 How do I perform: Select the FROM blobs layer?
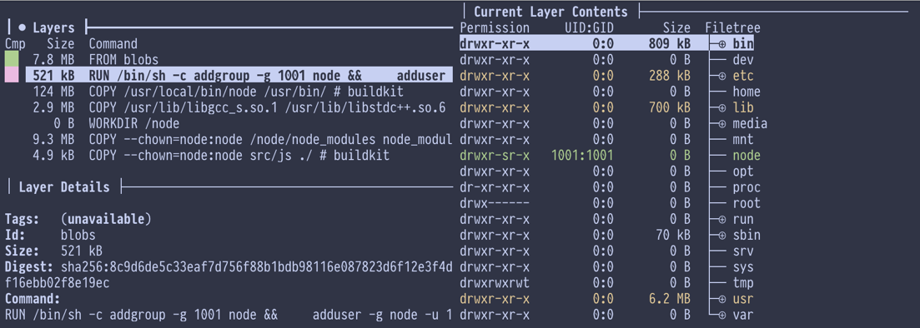(229, 60)
